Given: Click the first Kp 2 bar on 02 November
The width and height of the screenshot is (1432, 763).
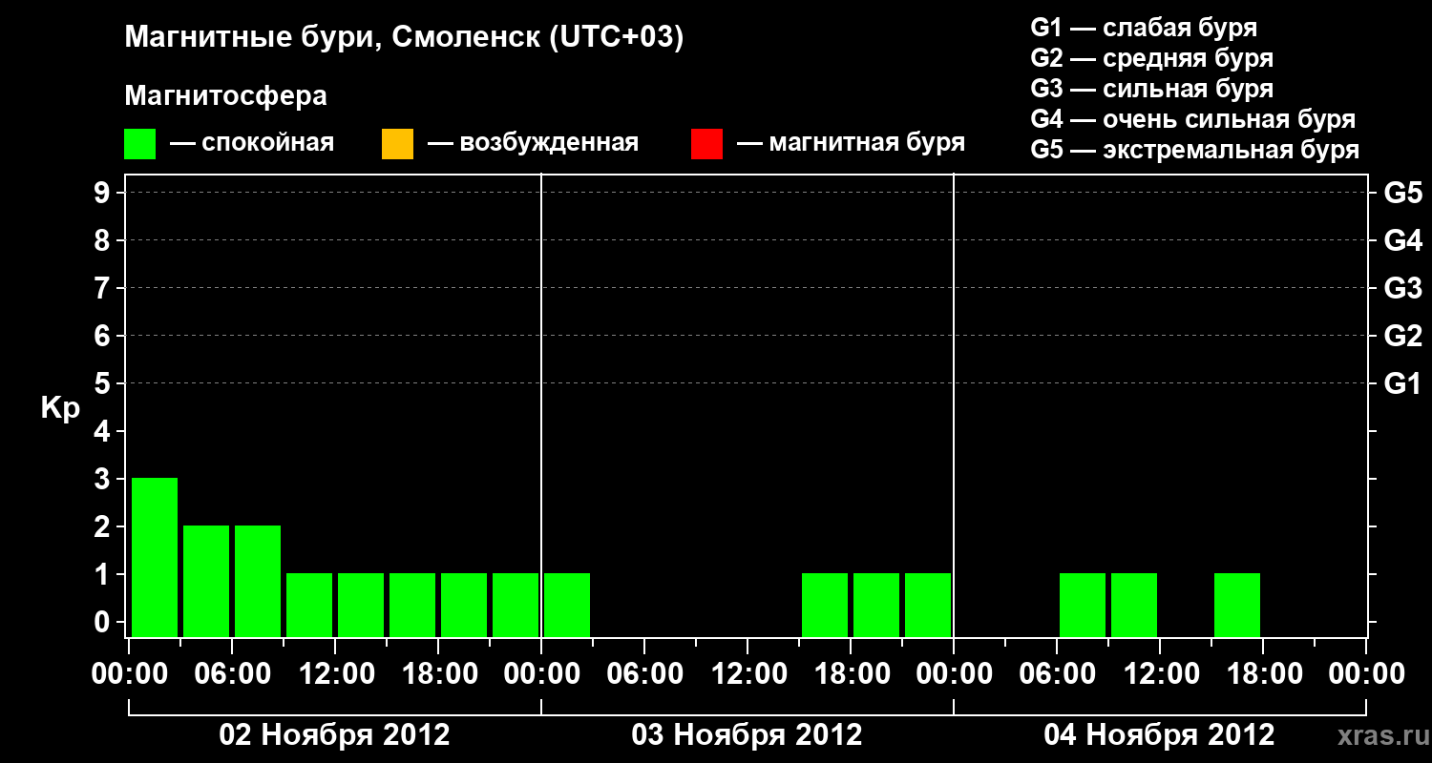Looking at the screenshot, I should point(206,581).
